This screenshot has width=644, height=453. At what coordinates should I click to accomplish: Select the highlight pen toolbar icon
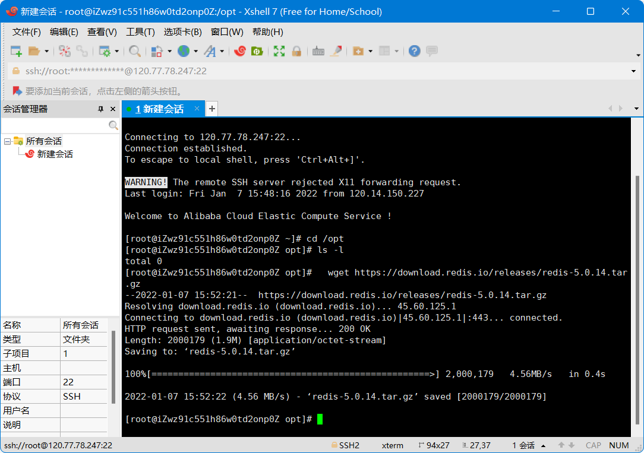point(336,51)
